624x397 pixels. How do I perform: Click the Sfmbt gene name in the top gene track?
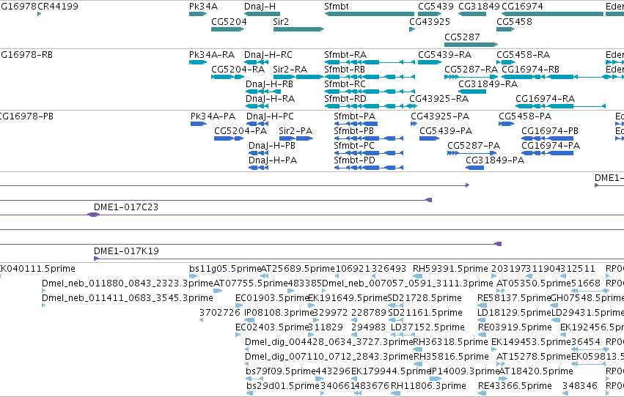tap(337, 7)
